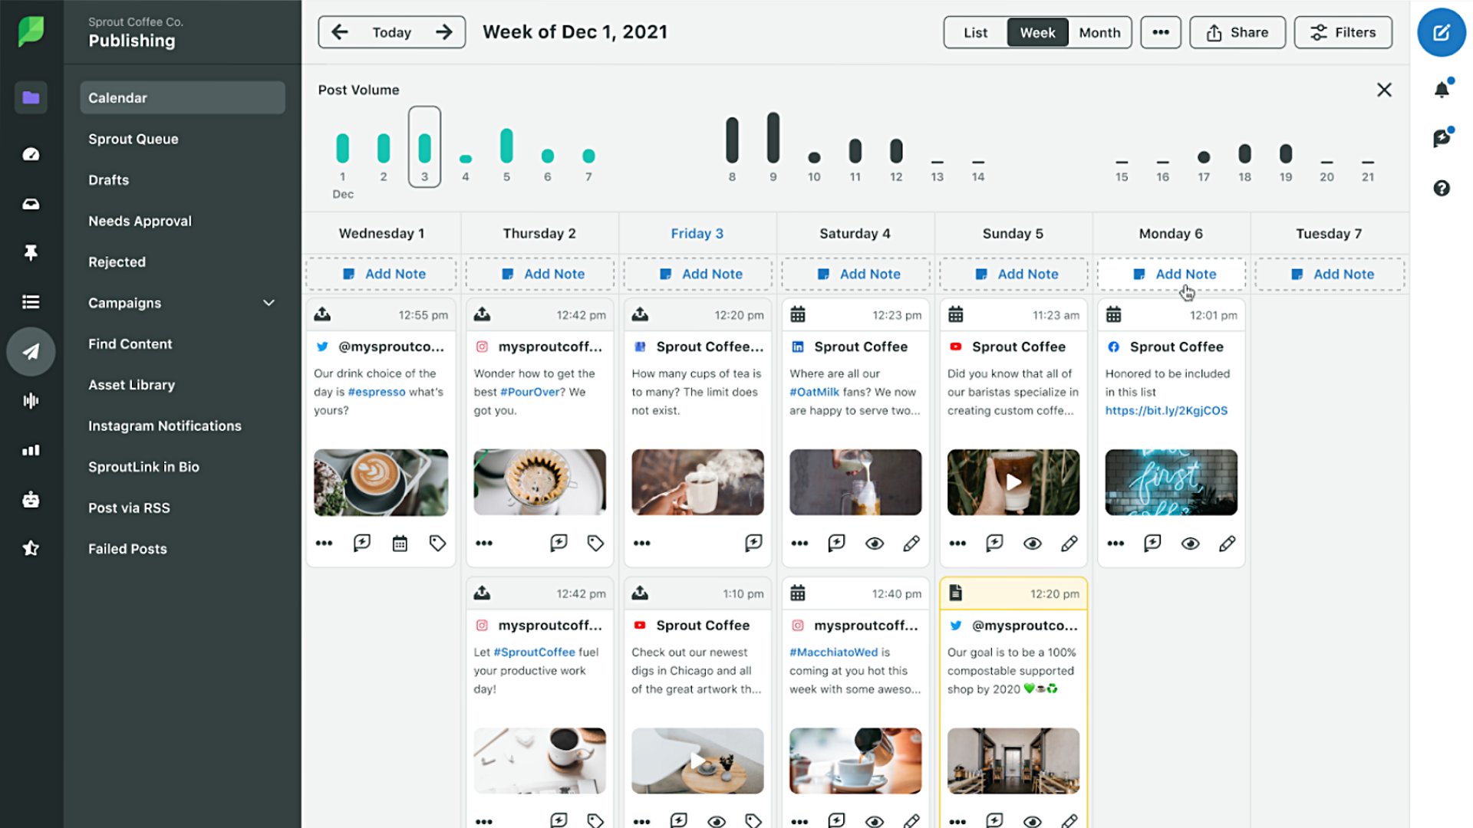Open the notifications bell icon

(1442, 89)
